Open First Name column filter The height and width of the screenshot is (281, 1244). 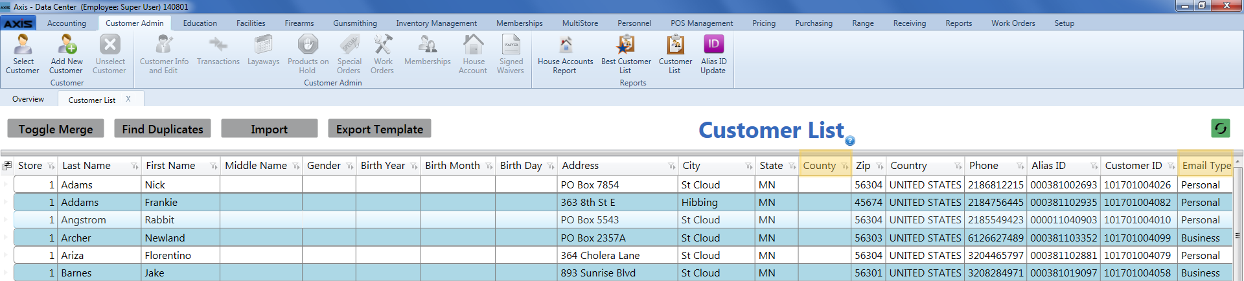pos(213,166)
